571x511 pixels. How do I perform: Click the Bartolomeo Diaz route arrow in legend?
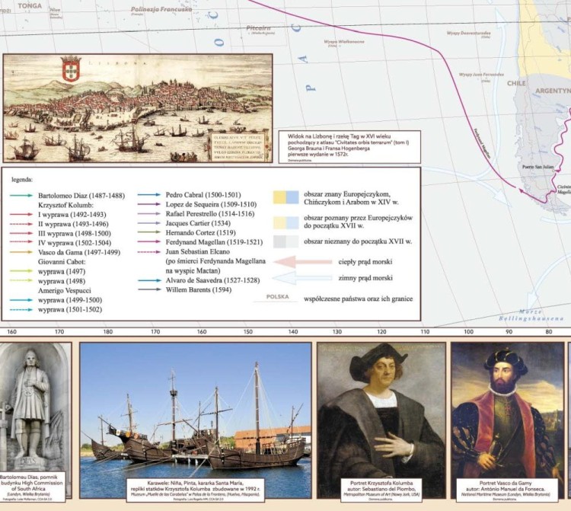(21, 195)
